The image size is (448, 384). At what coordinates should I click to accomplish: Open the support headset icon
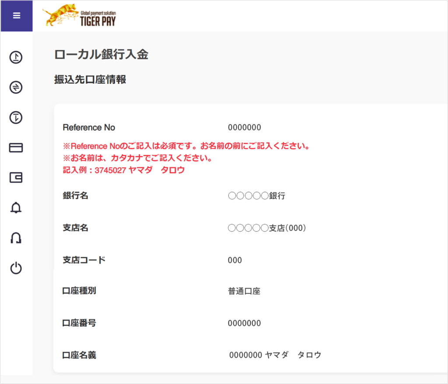coord(16,238)
